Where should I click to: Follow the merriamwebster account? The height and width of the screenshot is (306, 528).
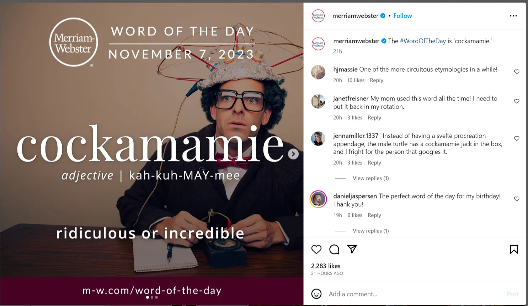point(402,16)
